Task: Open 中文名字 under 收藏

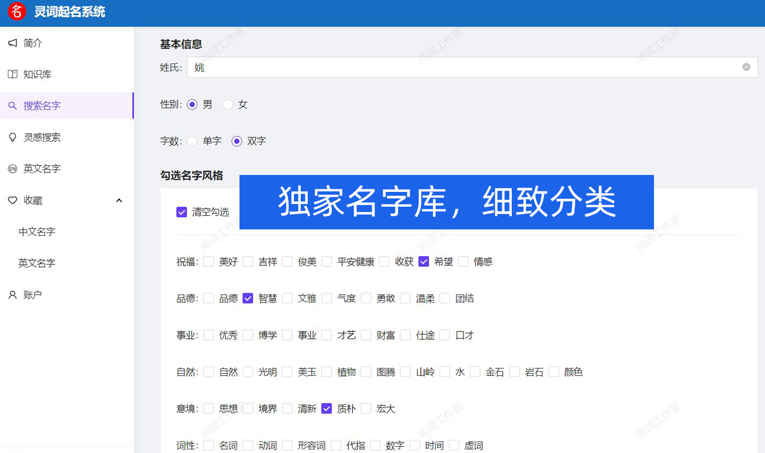Action: click(x=67, y=232)
